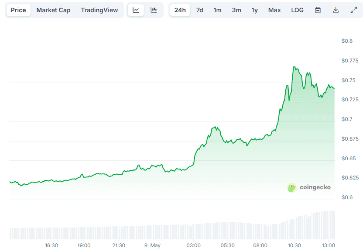Viewport: 363px width, 252px height.
Task: View the 1y time range
Action: click(x=255, y=10)
